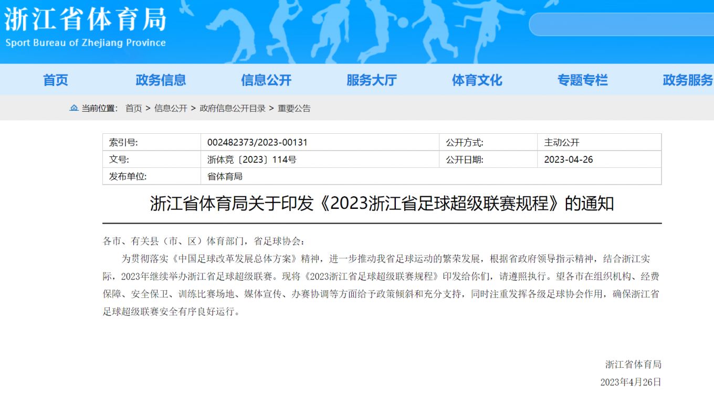Screen dimensions: 714x393
Task: Click the signed date 2023年4月26日
Action: [x=631, y=382]
